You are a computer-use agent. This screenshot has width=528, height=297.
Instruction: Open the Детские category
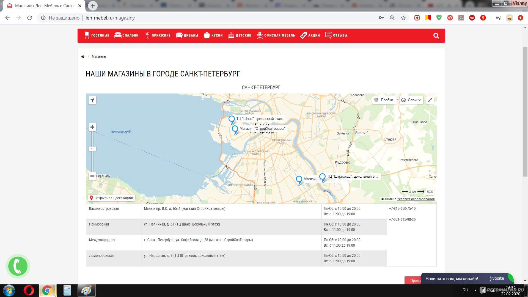(239, 35)
